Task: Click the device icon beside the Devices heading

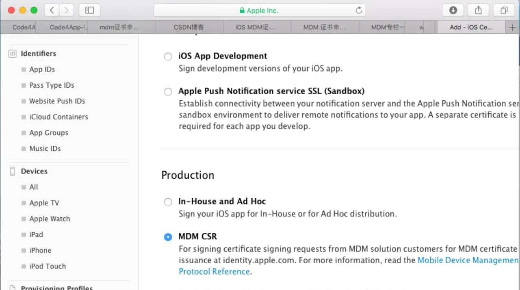Action: (12, 171)
